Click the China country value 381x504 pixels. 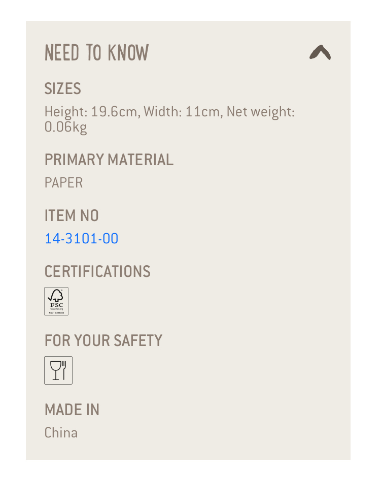61,433
